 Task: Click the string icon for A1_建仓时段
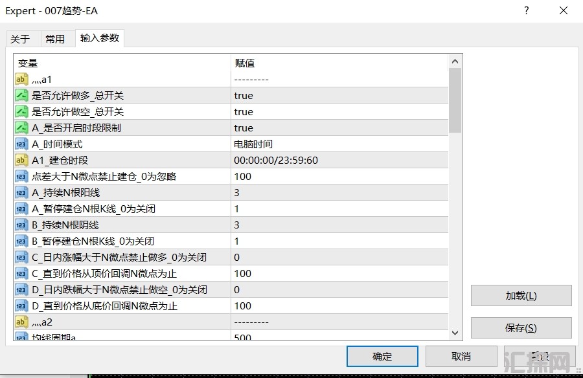(x=21, y=160)
